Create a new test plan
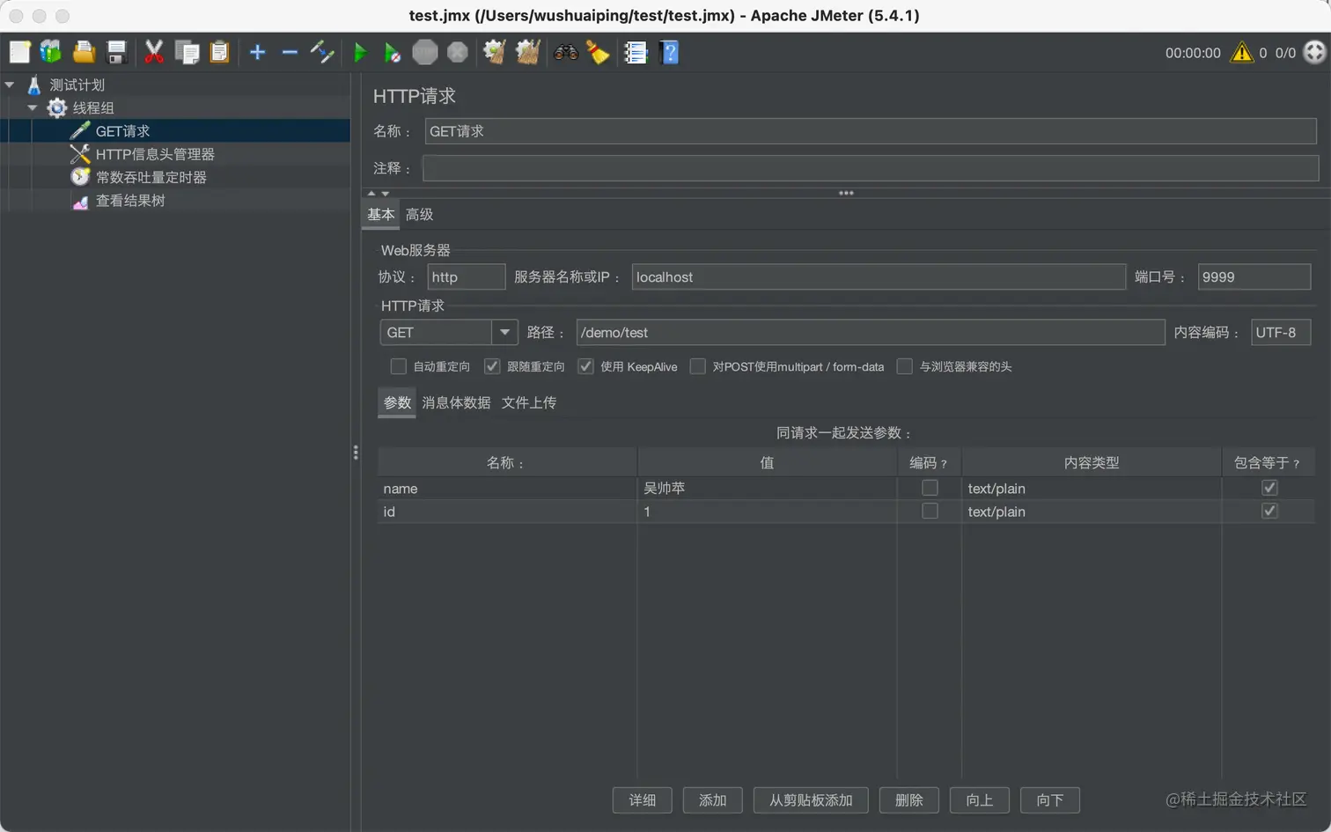 (19, 53)
